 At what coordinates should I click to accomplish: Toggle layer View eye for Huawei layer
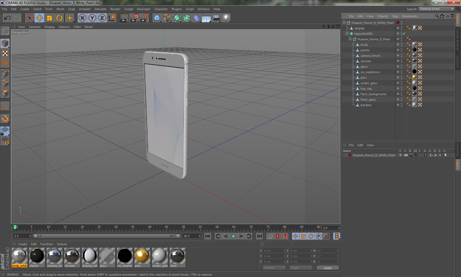coord(406,155)
